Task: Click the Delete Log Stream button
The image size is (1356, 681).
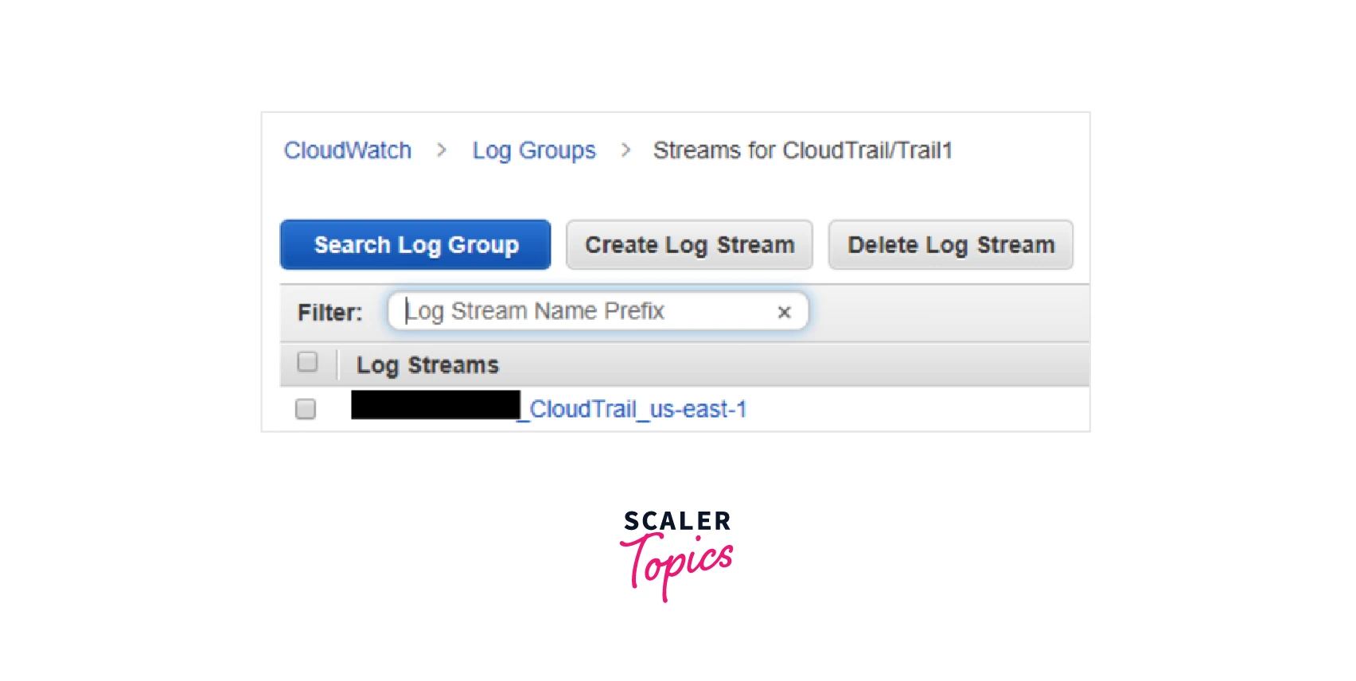Action: pyautogui.click(x=951, y=245)
